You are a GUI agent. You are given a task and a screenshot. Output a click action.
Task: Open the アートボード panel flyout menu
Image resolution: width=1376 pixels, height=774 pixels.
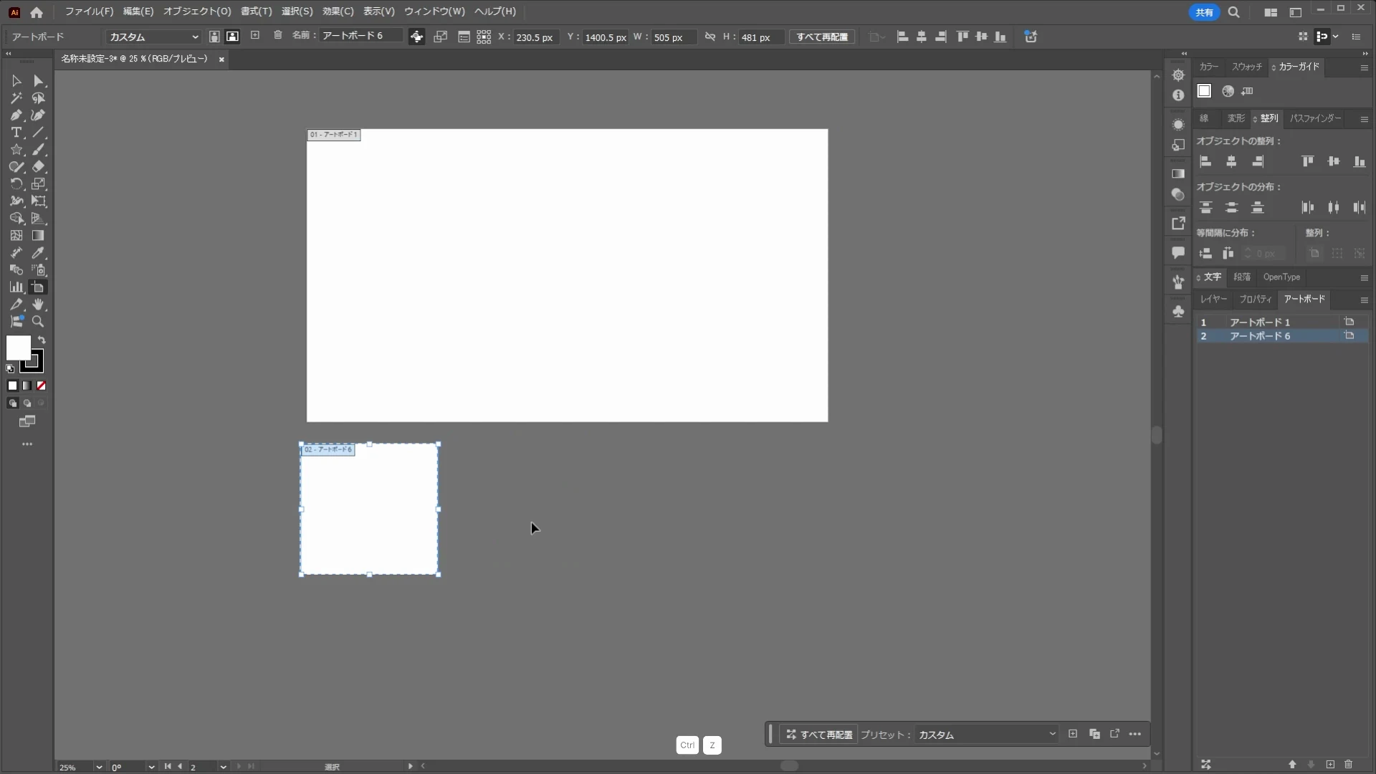[x=1365, y=300]
